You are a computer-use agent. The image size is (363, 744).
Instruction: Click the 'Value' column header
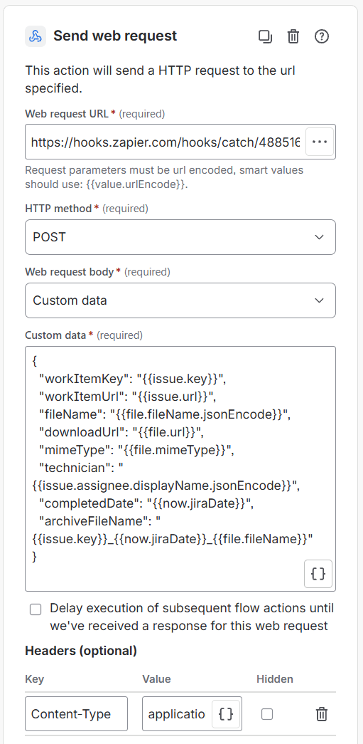point(157,679)
